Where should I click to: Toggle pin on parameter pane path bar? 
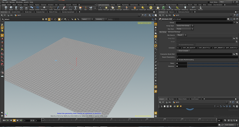[x=235, y=15]
